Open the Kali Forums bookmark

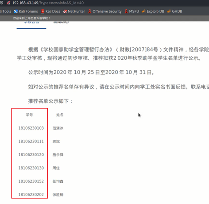[26, 12]
